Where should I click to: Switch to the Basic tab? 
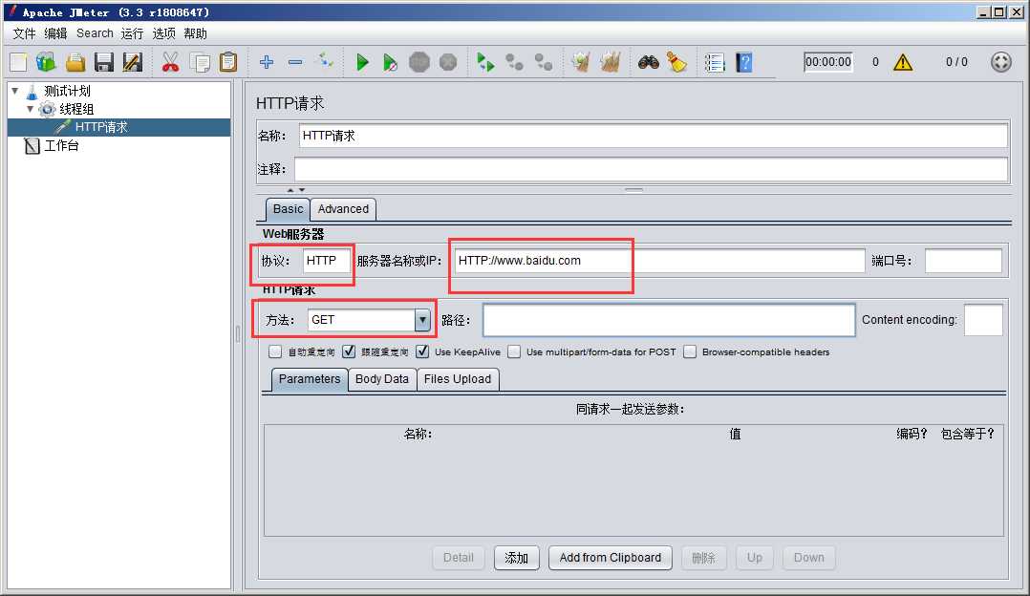point(288,209)
